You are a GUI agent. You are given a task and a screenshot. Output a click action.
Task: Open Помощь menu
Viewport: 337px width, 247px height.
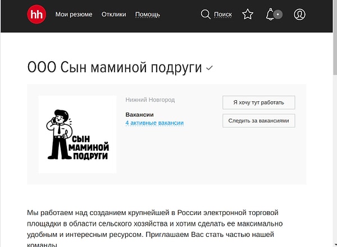[x=147, y=15]
